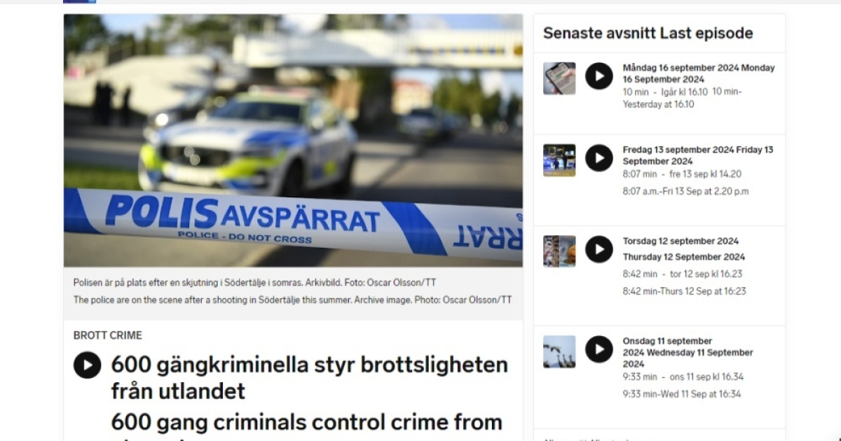Click the Senaste avsnitt Last episode heading
This screenshot has height=441, width=841.
648,33
